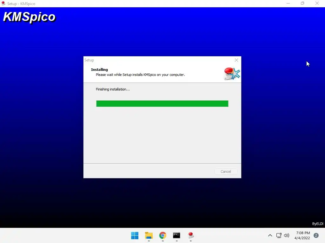Open the Command Prompt taskbar icon

click(x=176, y=235)
